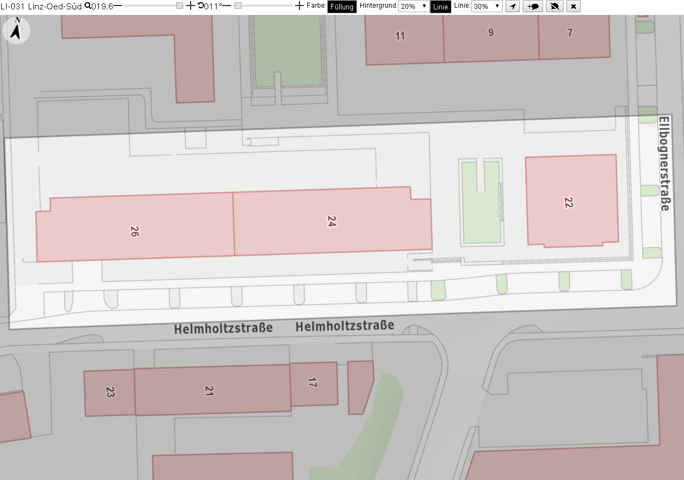Click the rotation reset arrow icon
Screen dimensions: 684x480
tap(201, 5)
